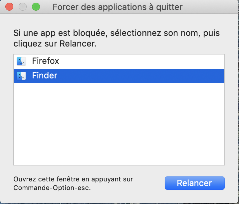Click the highlighted Finder row's blank right side
This screenshot has height=204, width=239.
pyautogui.click(x=150, y=76)
